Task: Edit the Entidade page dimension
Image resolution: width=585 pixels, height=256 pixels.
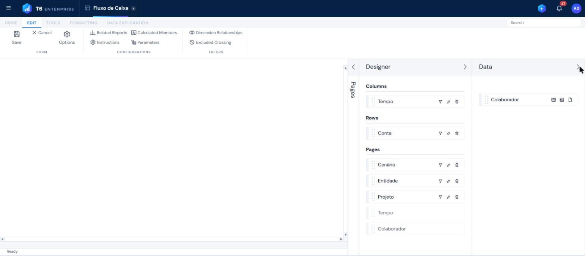Action: [x=448, y=181]
